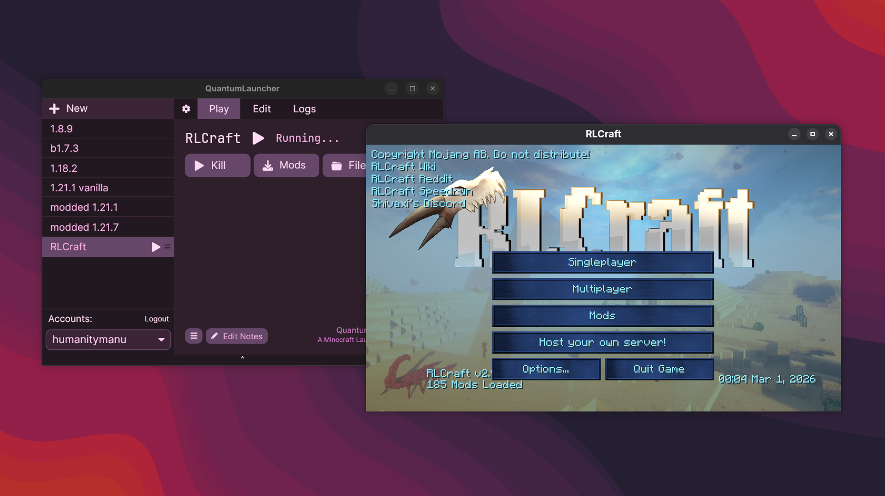885x496 pixels.
Task: Select the modded 1.21.1 instance
Action: coord(108,207)
